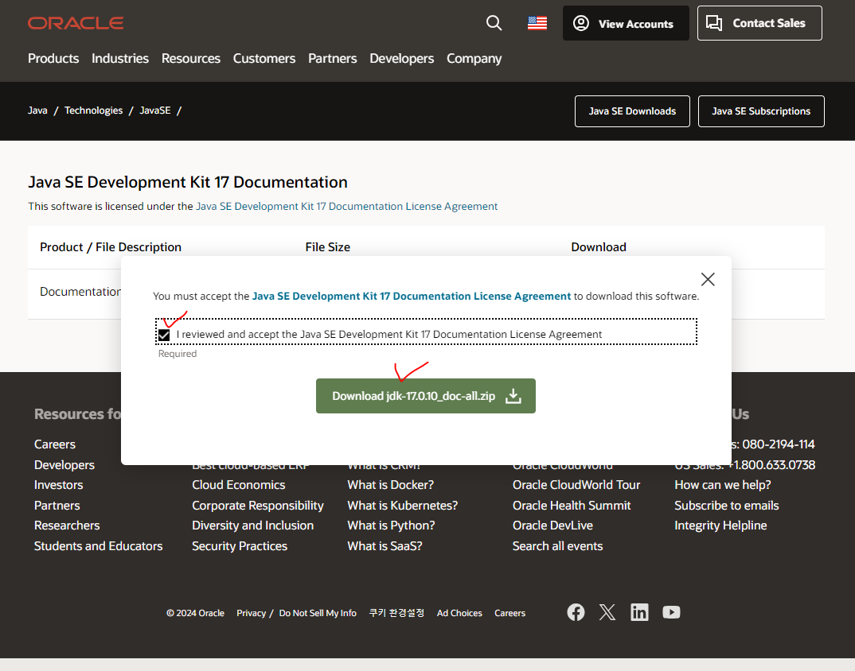Open the Resources menu
855x671 pixels.
coord(191,58)
